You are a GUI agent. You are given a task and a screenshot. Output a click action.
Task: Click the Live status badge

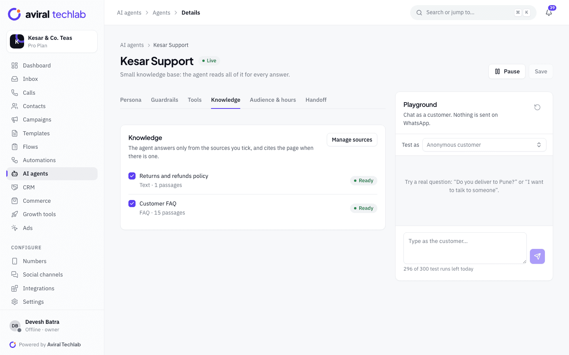[209, 61]
